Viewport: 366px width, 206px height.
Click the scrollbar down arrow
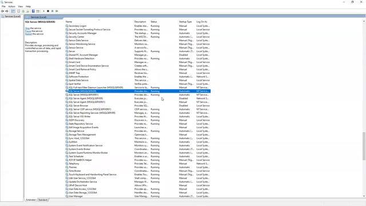pos(364,196)
